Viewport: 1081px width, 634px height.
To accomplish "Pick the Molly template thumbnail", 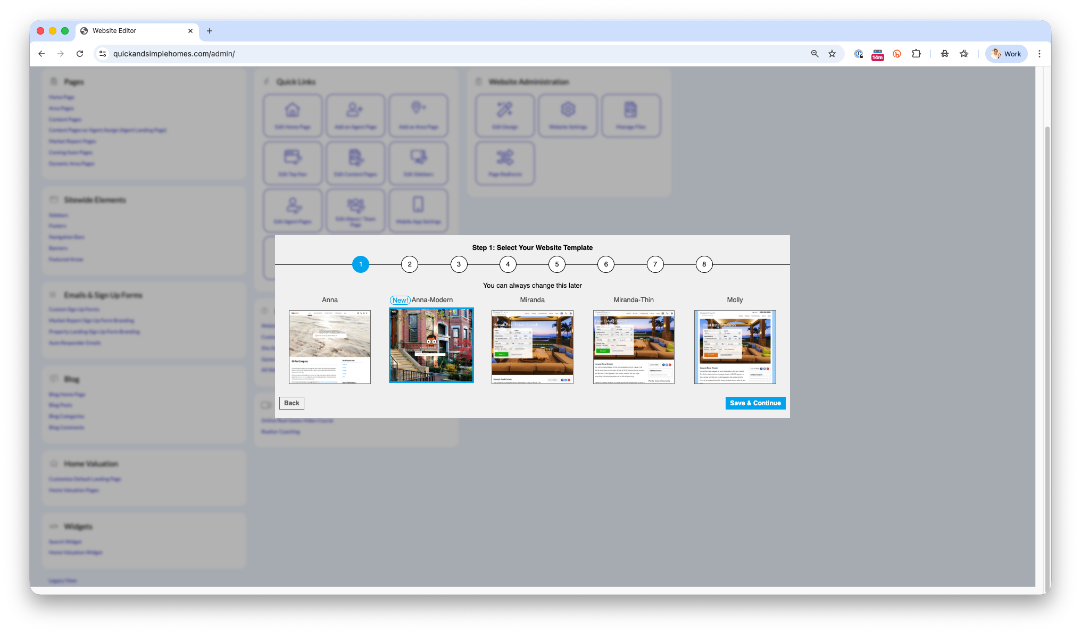I will (x=735, y=347).
